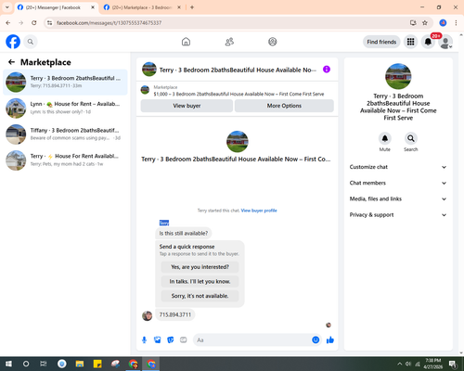This screenshot has width=464, height=371.
Task: Send a thumbs-up like
Action: tap(330, 340)
